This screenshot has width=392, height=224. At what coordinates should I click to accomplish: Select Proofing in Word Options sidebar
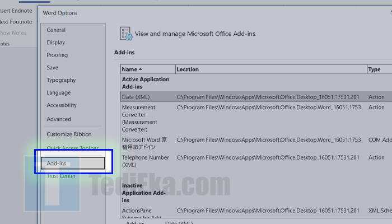(x=57, y=55)
